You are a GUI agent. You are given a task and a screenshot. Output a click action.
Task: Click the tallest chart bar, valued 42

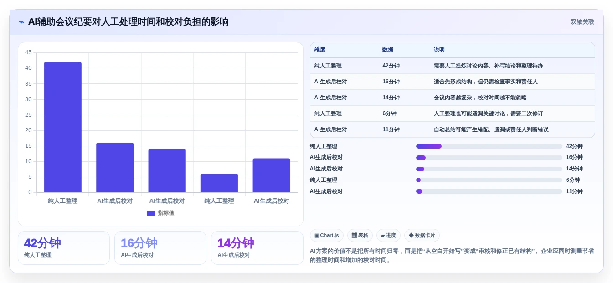pos(63,127)
